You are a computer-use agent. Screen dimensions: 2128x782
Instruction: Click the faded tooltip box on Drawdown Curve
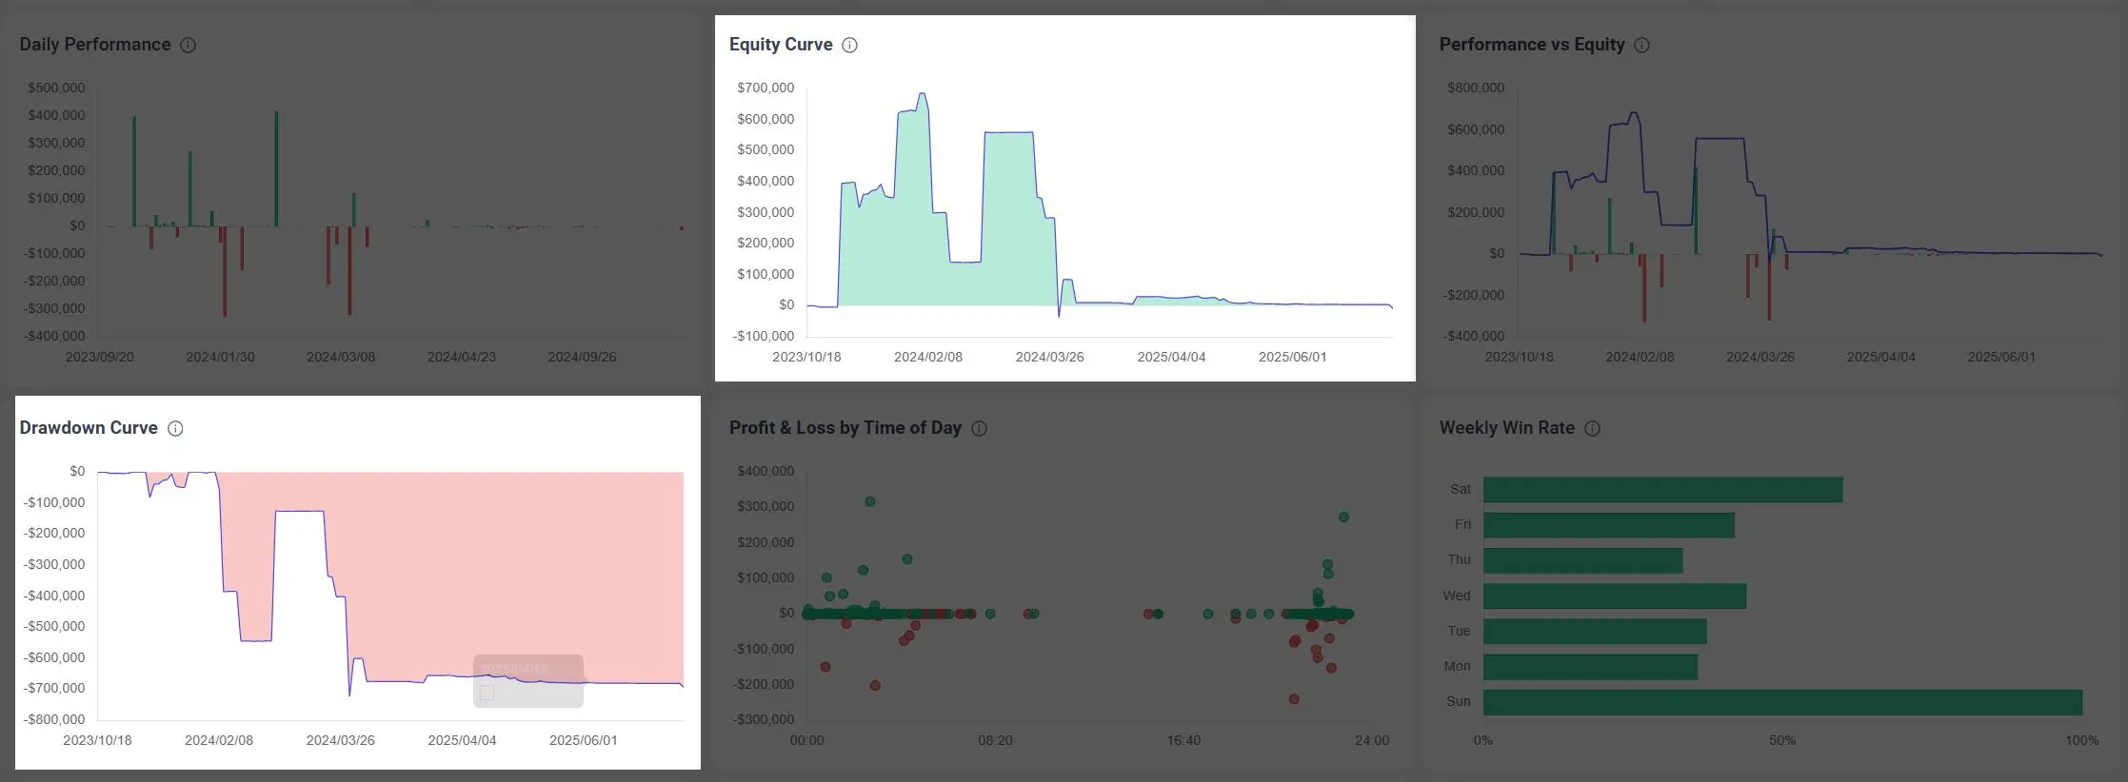pos(528,681)
